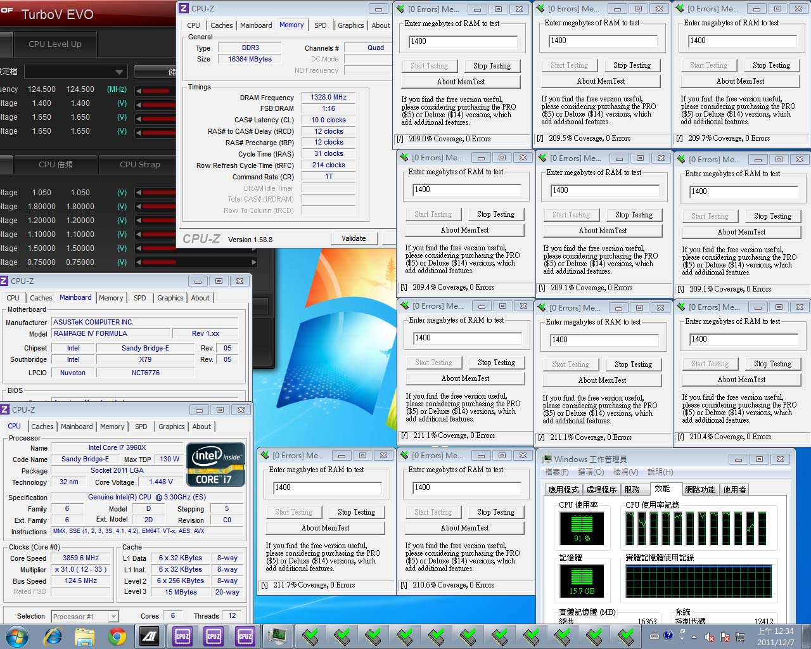Click the Validate button in CPU-Z

tap(354, 238)
